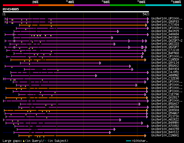Click the UniRef100_C3ZE98 subject label
The image size is (184, 143).
[x=165, y=78]
